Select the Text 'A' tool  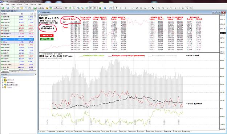[145, 8]
